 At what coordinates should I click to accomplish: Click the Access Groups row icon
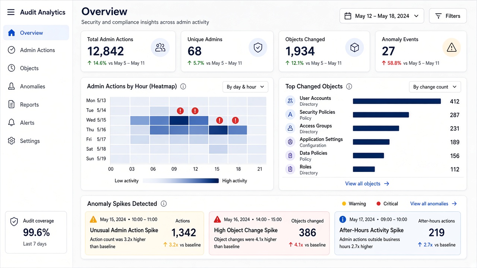pos(290,128)
